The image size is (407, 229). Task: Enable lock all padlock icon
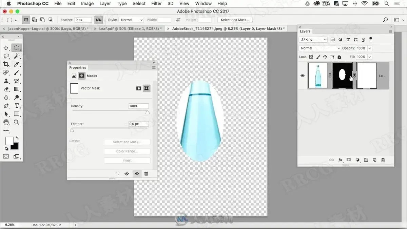339,57
